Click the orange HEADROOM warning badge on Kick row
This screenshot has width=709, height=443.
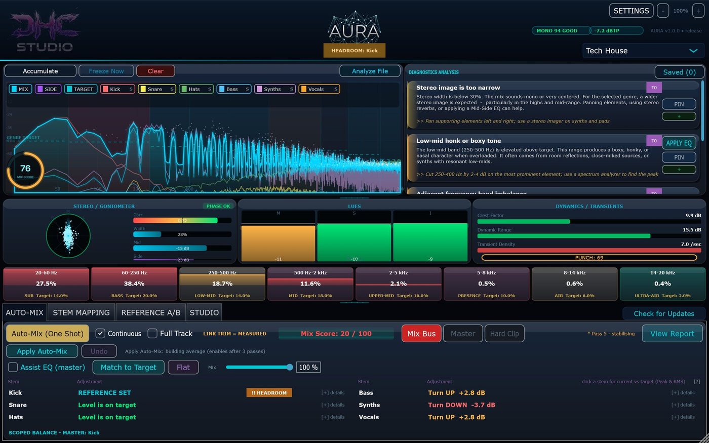[x=269, y=393]
